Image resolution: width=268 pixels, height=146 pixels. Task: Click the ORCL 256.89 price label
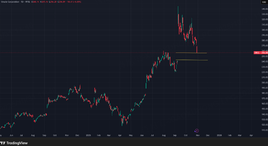tap(261, 53)
